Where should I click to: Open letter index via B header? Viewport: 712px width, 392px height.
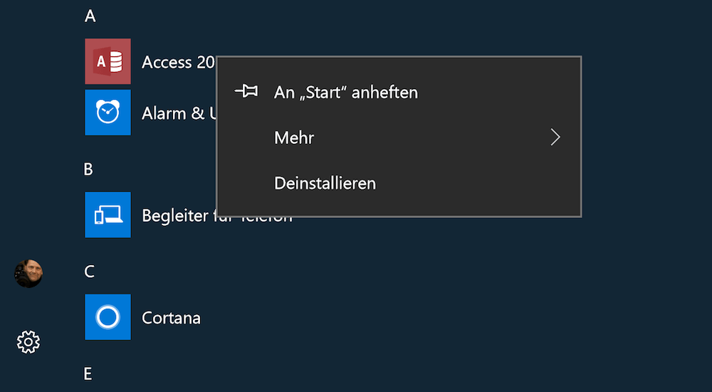pos(88,169)
